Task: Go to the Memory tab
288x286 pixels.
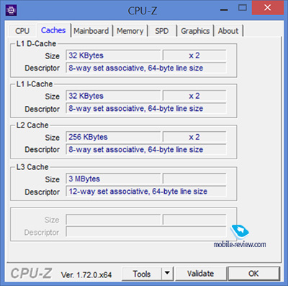Action: [x=130, y=31]
